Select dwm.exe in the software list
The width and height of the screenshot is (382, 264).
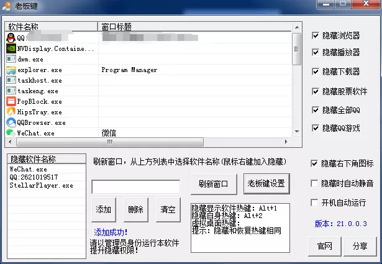pos(30,59)
